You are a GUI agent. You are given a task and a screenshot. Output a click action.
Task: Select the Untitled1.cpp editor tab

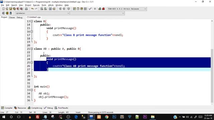click(34, 17)
